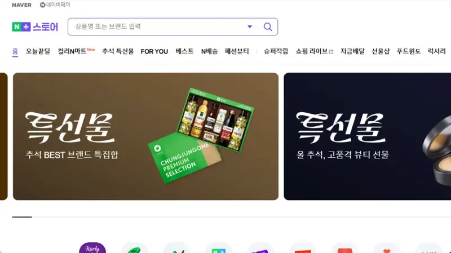Go to 슈퍼적립 page
The height and width of the screenshot is (253, 451).
pos(276,51)
